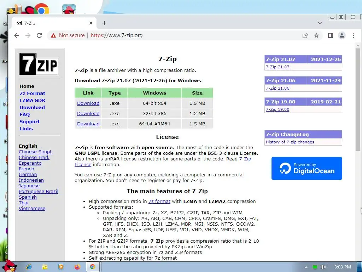Open History of 7-zip changes
The width and height of the screenshot is (362, 272).
[290, 142]
